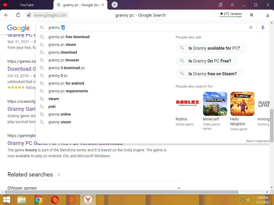Click the Google logo

point(18,28)
